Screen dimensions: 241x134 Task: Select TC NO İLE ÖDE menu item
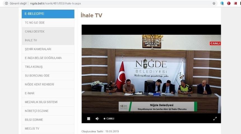tap(48, 23)
